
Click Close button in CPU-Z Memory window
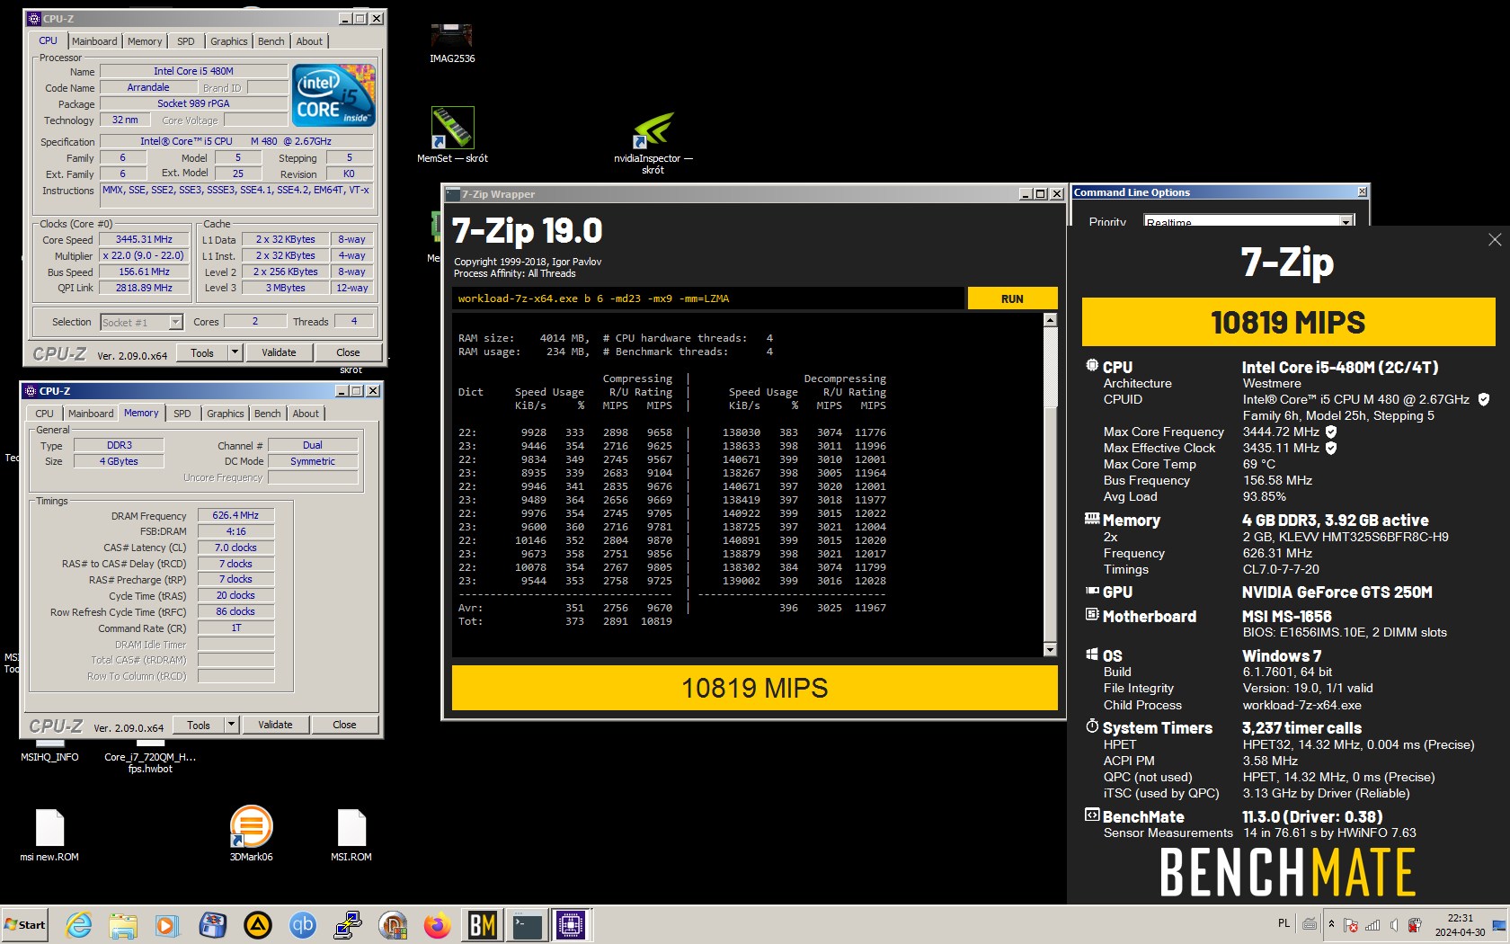[x=344, y=725]
